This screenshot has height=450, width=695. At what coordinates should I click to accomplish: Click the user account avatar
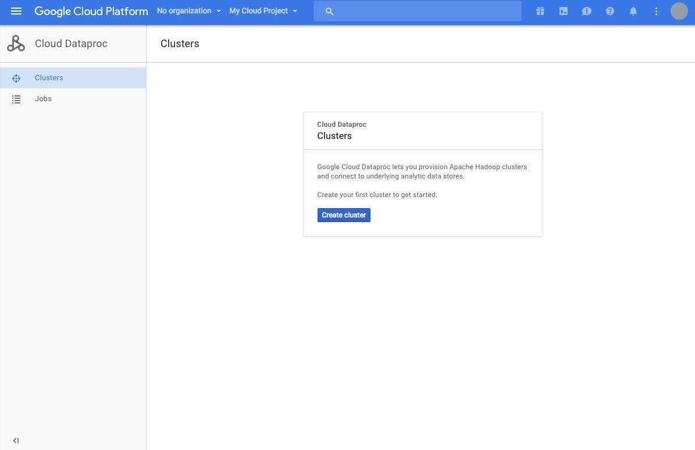[x=679, y=11]
